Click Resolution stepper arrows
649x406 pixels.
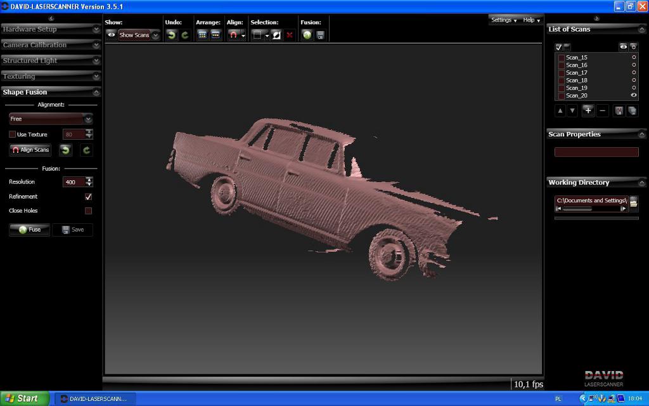click(89, 182)
